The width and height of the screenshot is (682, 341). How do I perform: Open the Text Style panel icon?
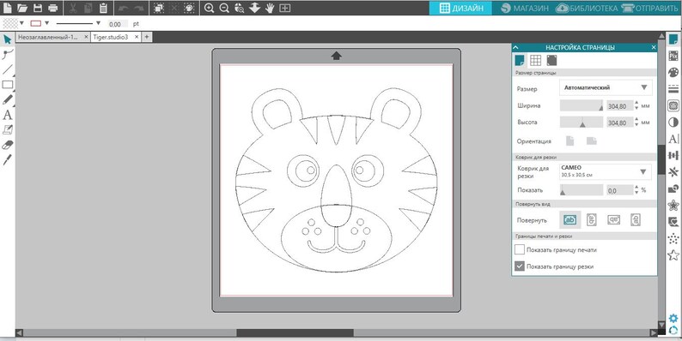673,139
